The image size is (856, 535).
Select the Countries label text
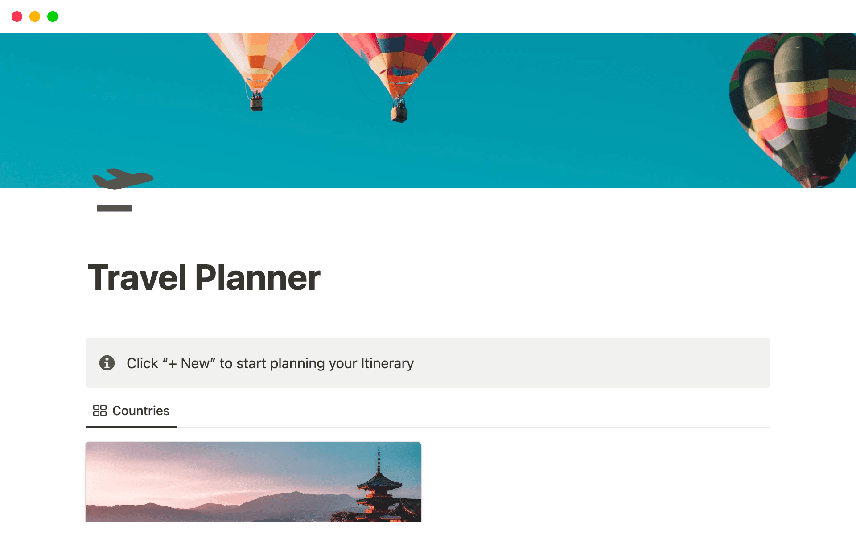pos(141,411)
